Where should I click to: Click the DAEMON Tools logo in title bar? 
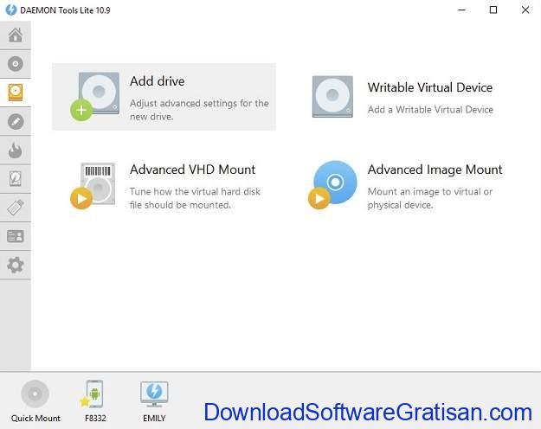pos(10,10)
